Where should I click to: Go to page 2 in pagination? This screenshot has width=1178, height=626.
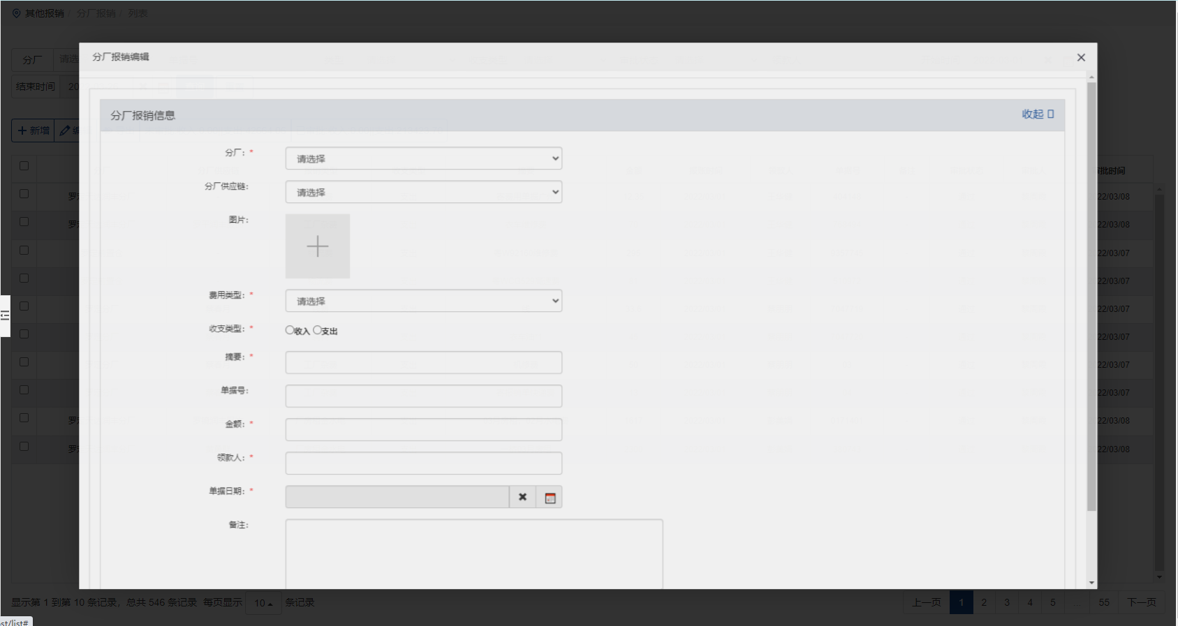pos(984,602)
